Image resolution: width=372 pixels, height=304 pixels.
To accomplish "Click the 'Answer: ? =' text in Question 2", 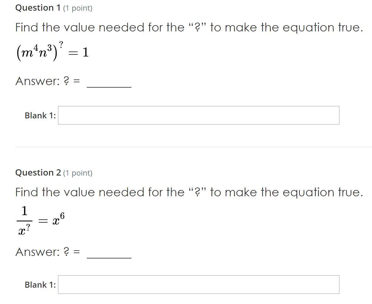I will [x=48, y=252].
